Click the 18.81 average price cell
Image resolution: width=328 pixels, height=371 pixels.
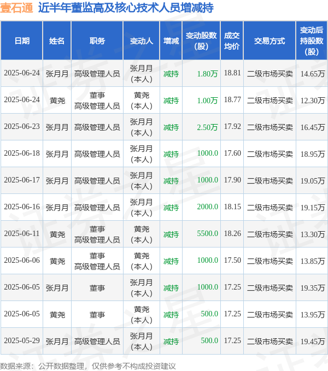pyautogui.click(x=232, y=73)
